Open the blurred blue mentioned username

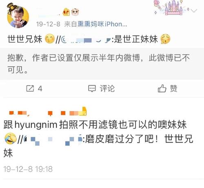[53, 139]
